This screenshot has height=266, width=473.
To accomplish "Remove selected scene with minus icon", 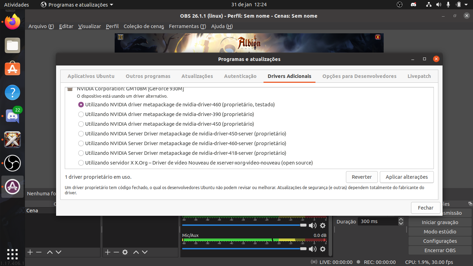I will [39, 252].
